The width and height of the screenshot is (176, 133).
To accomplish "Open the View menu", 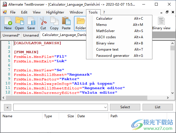I will [x=37, y=12].
